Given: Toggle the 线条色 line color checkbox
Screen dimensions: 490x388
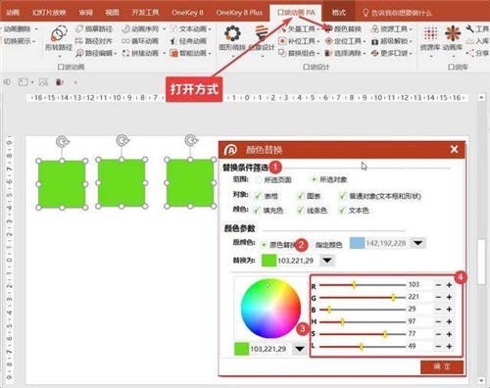Looking at the screenshot, I should pos(301,211).
